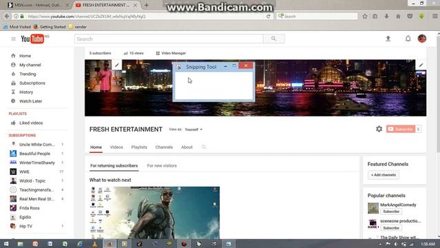Viewport: 440px width, 248px height.
Task: Close the Snipping Tool window
Action: (245, 66)
